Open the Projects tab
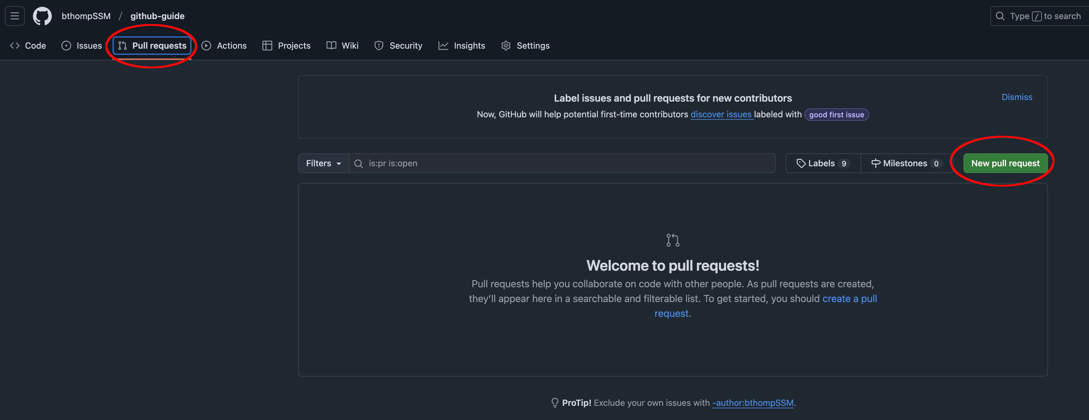The width and height of the screenshot is (1089, 420). tap(286, 46)
